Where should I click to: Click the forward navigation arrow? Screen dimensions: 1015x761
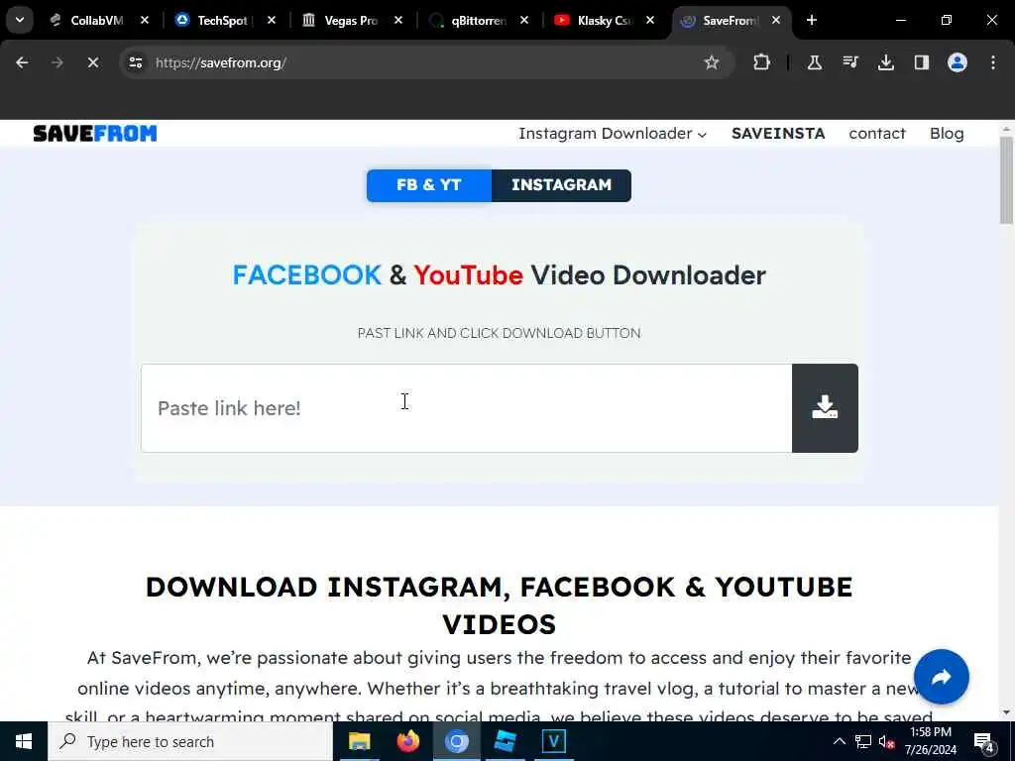57,62
